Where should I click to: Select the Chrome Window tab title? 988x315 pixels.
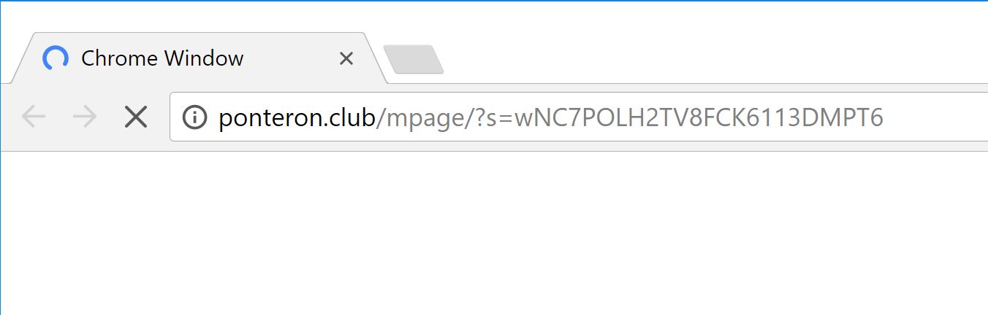click(x=162, y=58)
